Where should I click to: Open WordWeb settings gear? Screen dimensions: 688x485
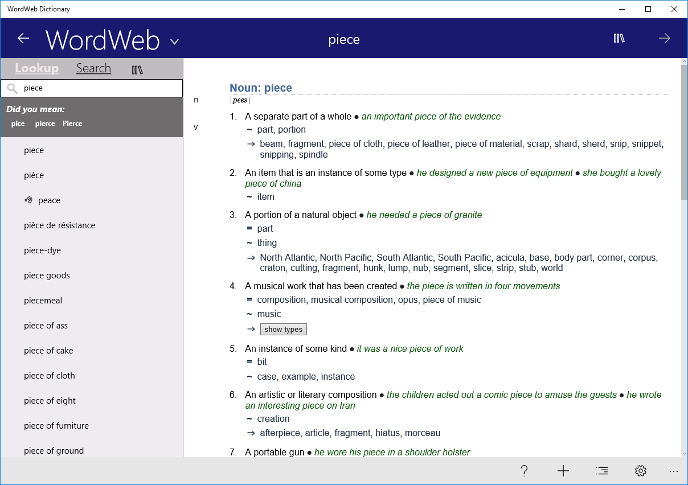pos(640,471)
